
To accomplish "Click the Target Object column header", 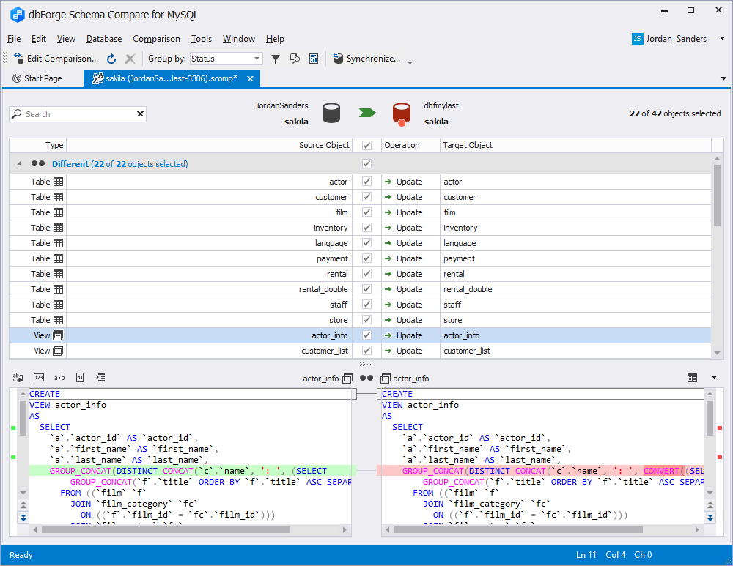I will click(575, 145).
